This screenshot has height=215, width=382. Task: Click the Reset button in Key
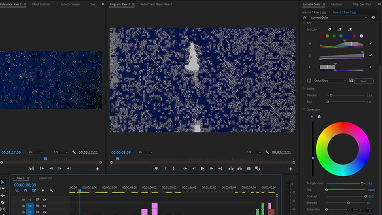pyautogui.click(x=364, y=81)
